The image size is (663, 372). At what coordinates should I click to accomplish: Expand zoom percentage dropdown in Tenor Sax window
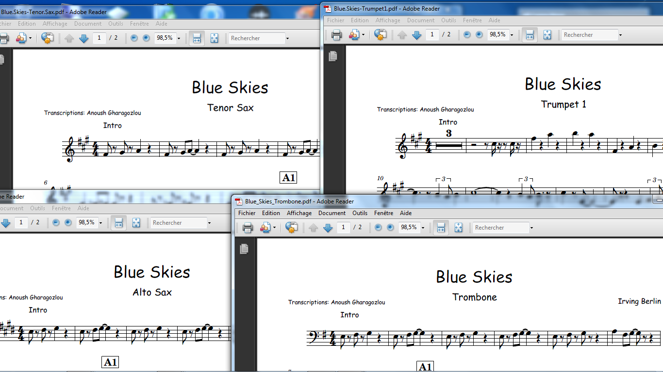pyautogui.click(x=179, y=39)
